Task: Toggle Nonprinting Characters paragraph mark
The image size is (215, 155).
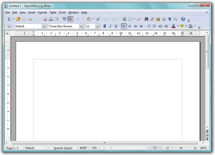Action: pyautogui.click(x=169, y=19)
